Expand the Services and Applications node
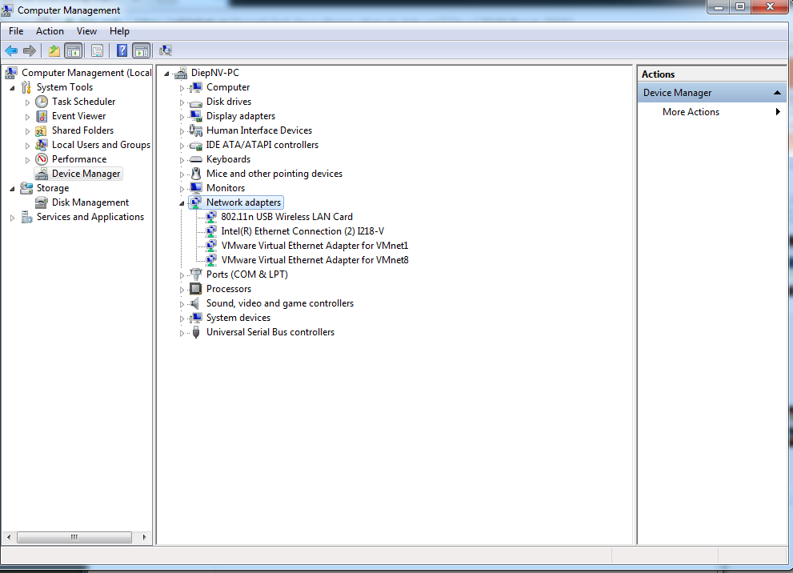The image size is (793, 573). point(13,218)
